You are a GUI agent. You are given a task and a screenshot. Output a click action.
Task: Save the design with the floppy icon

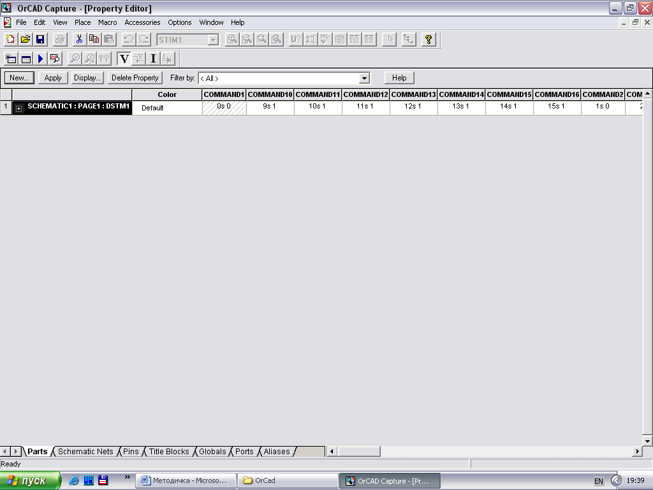click(x=40, y=40)
